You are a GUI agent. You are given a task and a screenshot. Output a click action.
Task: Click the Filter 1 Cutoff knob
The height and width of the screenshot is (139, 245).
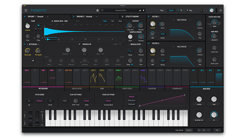tap(153, 24)
